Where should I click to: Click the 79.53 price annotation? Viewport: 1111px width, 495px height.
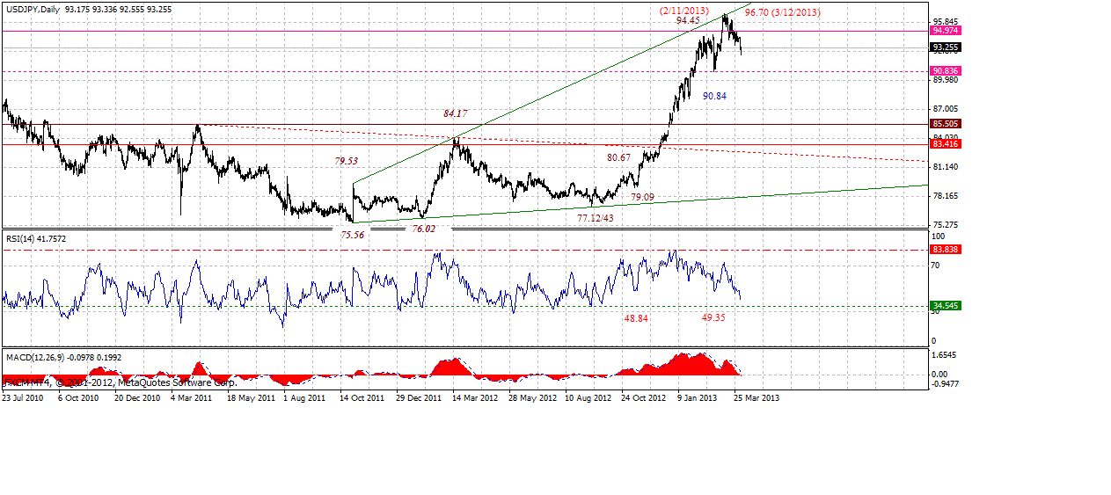point(347,161)
